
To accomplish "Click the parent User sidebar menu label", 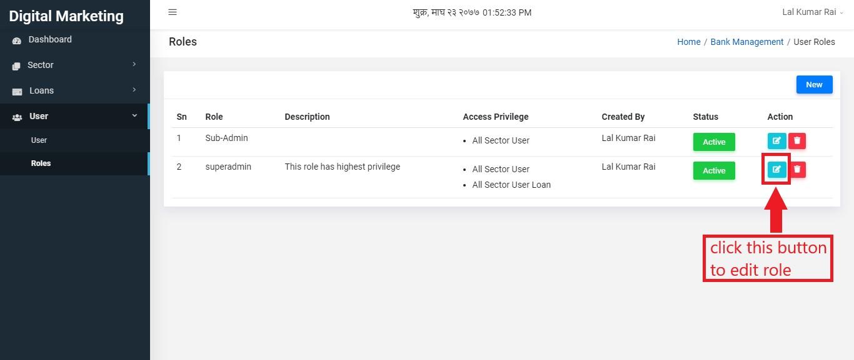I will pos(39,116).
